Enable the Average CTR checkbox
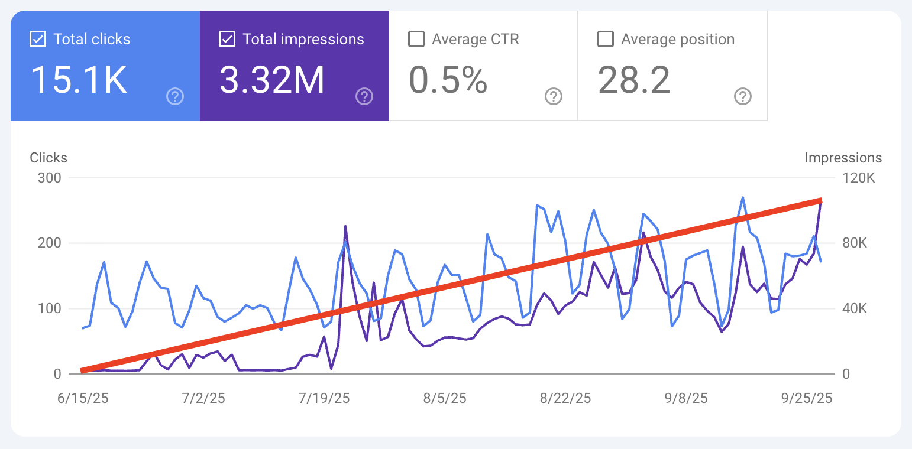This screenshot has height=449, width=912. pyautogui.click(x=416, y=38)
